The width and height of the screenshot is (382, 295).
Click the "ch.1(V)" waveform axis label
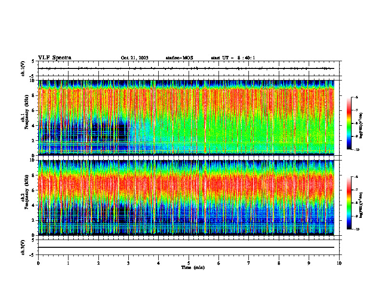tap(23, 68)
